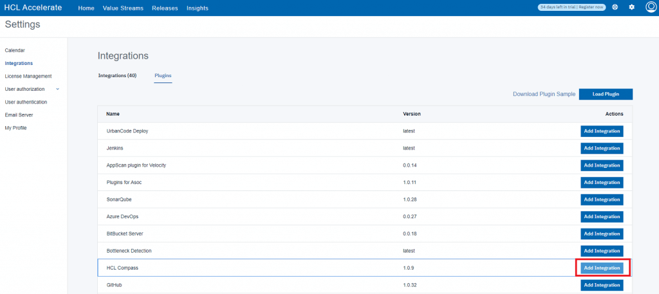659x294 pixels.
Task: Open My Profile settings
Action: pyautogui.click(x=16, y=128)
